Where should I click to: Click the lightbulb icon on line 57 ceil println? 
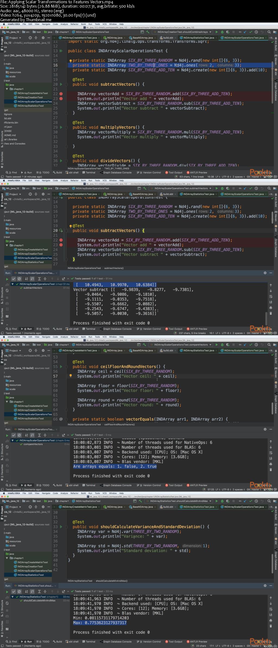coord(70,376)
